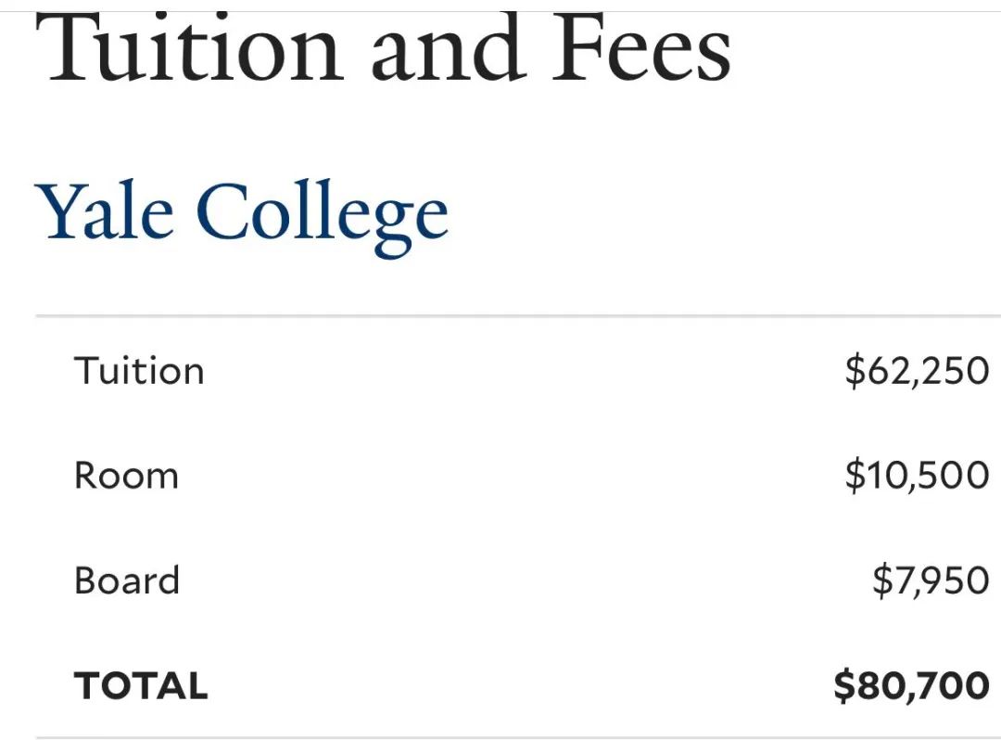
Task: Click the $62,250 tuition amount
Action: pos(917,371)
